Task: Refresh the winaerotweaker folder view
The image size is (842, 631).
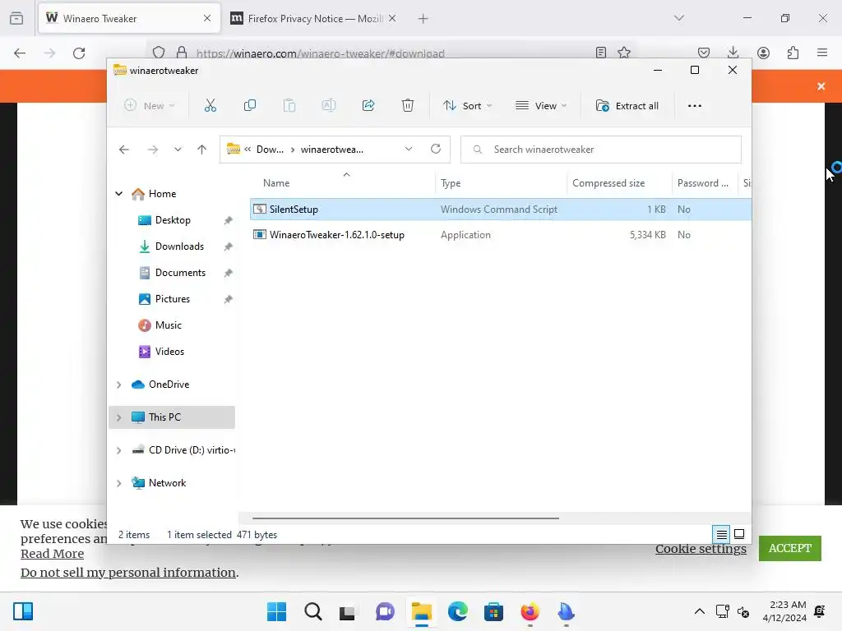Action: (x=436, y=150)
